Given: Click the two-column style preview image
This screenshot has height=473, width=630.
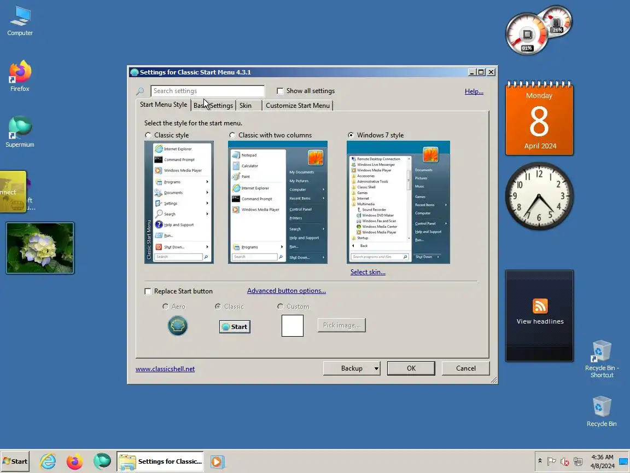Looking at the screenshot, I should 278,203.
